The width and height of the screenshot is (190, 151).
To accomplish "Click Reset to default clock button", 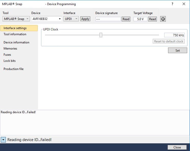I will point(169,41).
